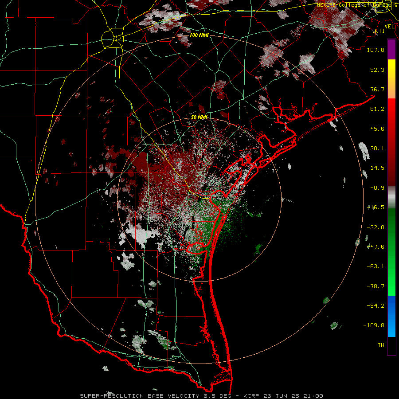Select the 76.7 velocity scale value
The image size is (399, 399).
[377, 89]
